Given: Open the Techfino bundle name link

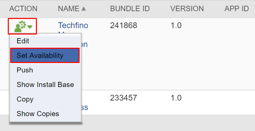Looking at the screenshot, I should coord(73,25).
